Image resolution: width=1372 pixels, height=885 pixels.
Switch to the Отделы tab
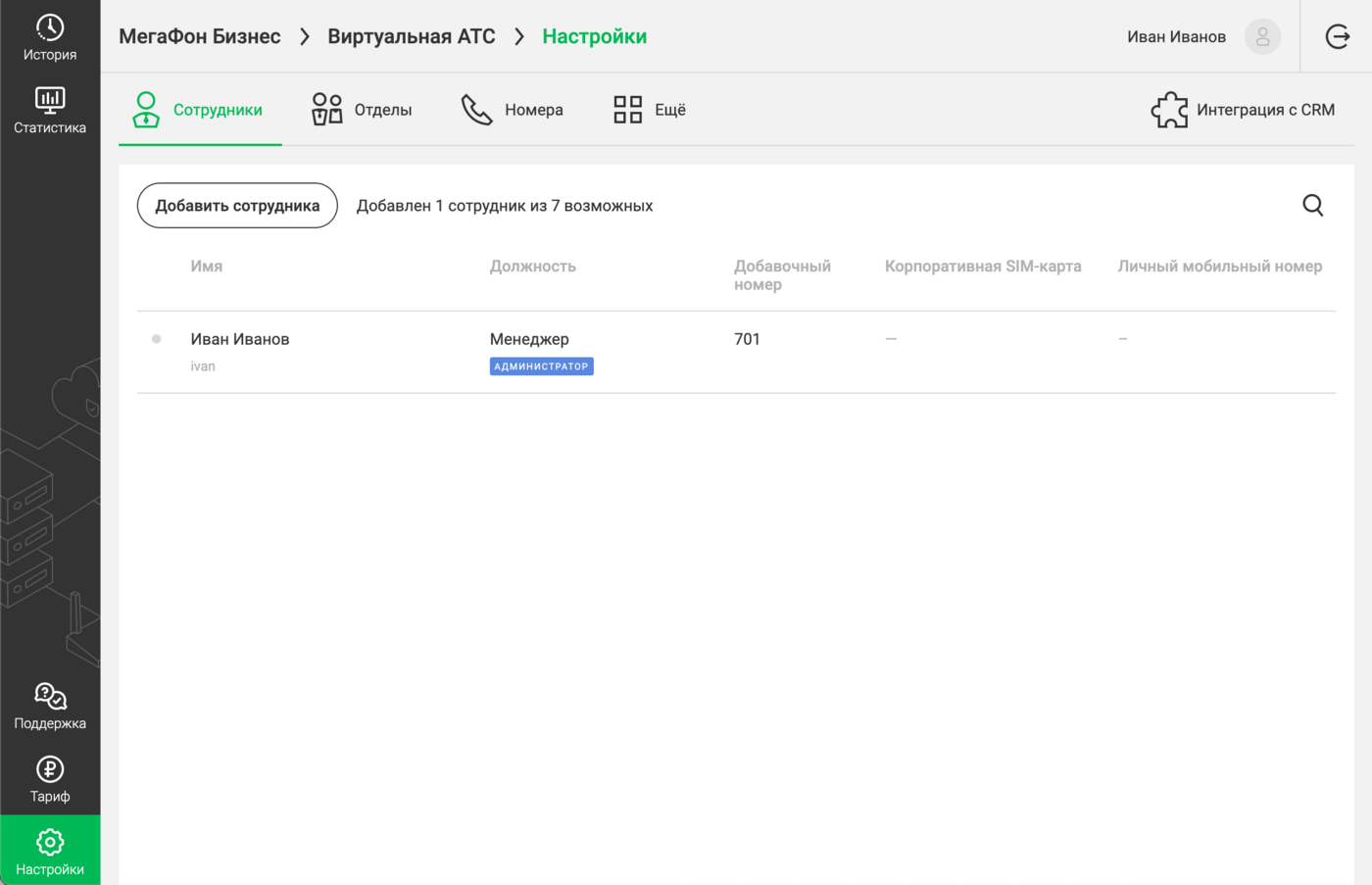pos(362,110)
